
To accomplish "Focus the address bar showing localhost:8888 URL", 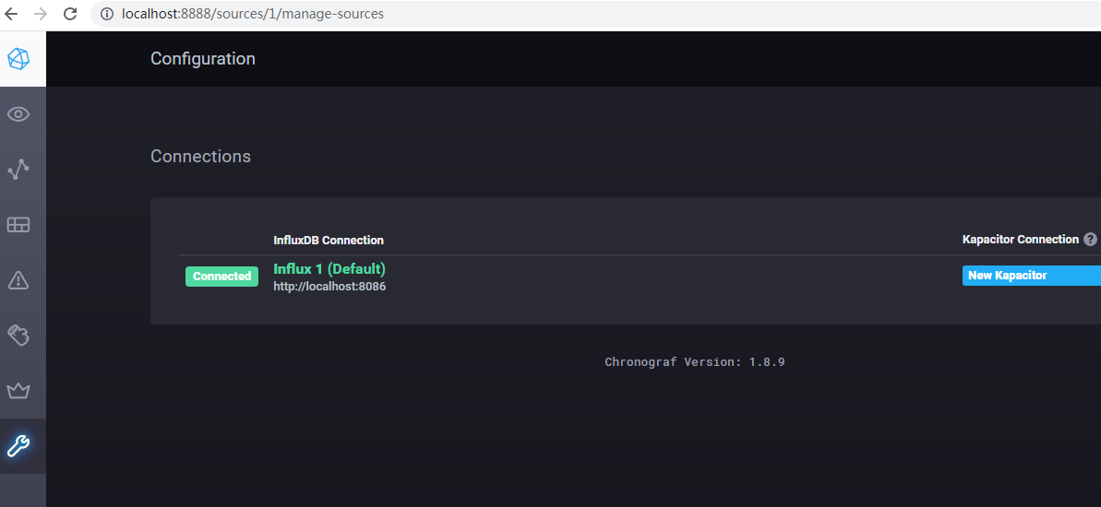I will [597, 14].
